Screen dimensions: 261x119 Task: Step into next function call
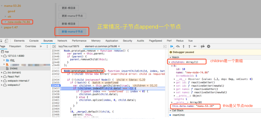coord(184,46)
